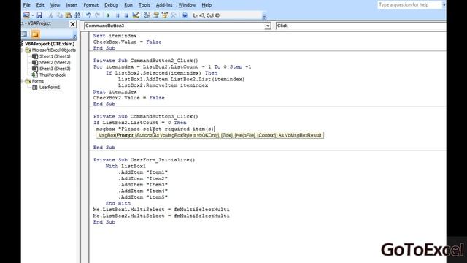Screen dimensions: 467x263
Task: Click 'ListBox1.AddItem ListBox2.List(itemindex)' line
Action: (x=182, y=80)
